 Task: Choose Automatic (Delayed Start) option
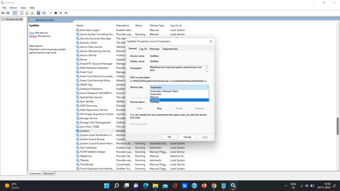179,91
